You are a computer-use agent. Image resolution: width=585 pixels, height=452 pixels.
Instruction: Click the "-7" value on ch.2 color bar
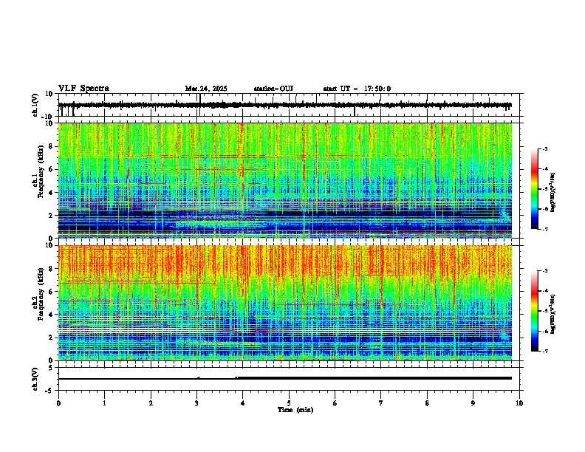point(544,351)
